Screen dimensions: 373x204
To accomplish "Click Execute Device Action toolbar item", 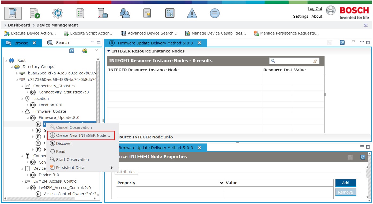I will click(30, 33).
